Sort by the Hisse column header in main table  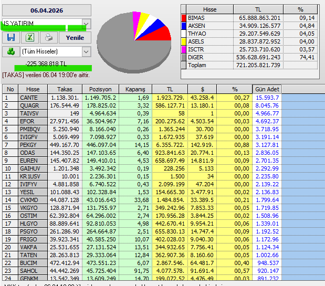point(33,89)
